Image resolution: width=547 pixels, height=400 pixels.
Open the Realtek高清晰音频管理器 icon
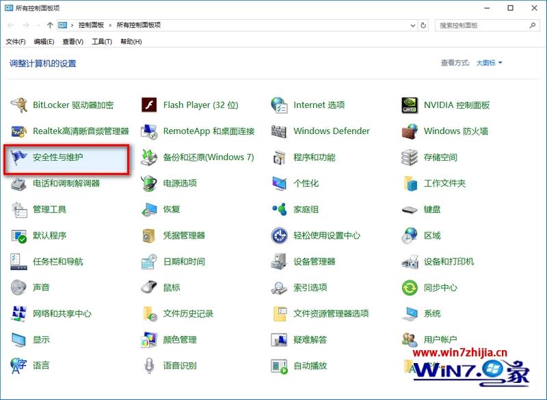pos(19,131)
